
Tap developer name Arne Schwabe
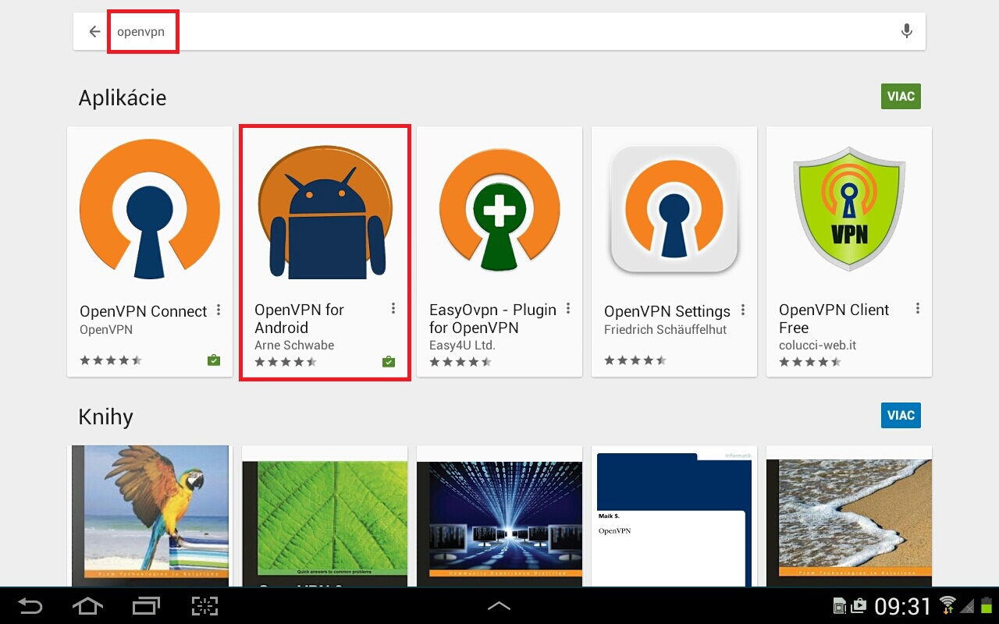coord(294,345)
